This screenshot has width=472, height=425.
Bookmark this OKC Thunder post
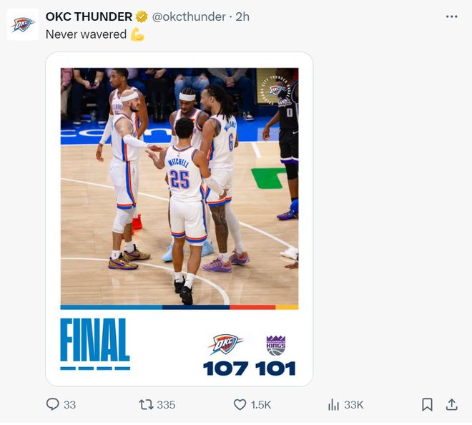(x=427, y=404)
